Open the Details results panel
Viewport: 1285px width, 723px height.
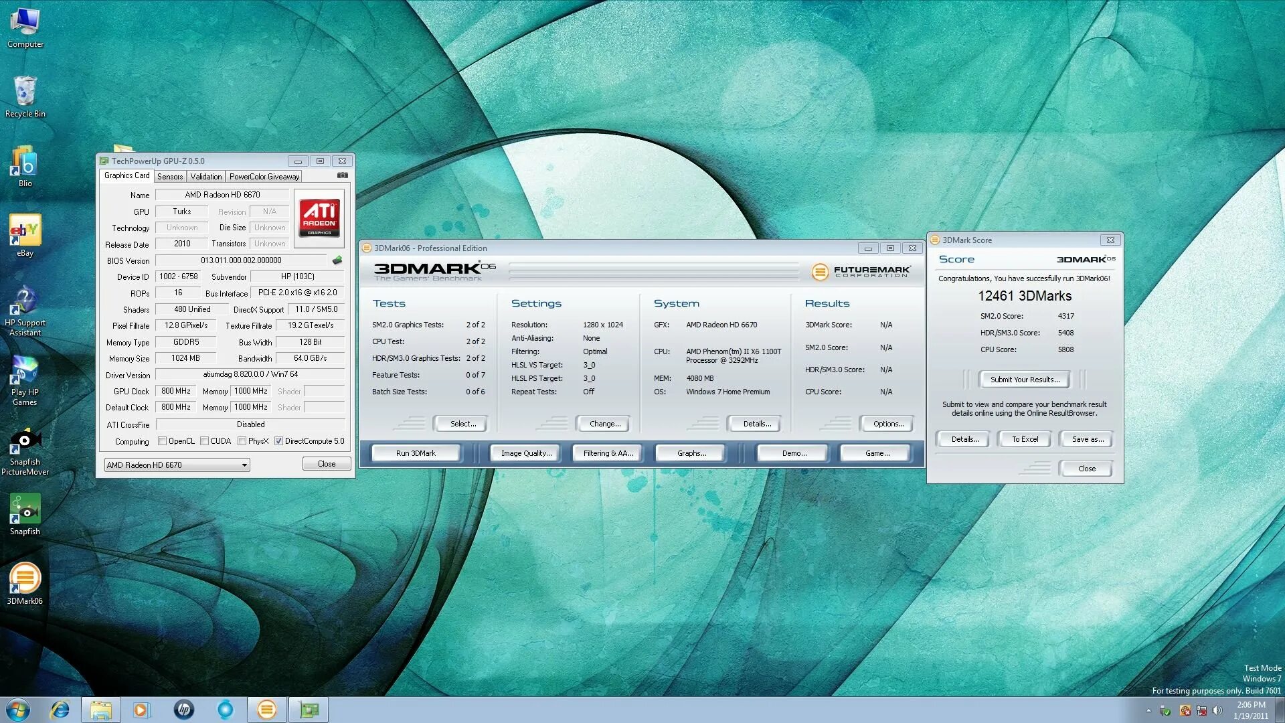tap(964, 438)
